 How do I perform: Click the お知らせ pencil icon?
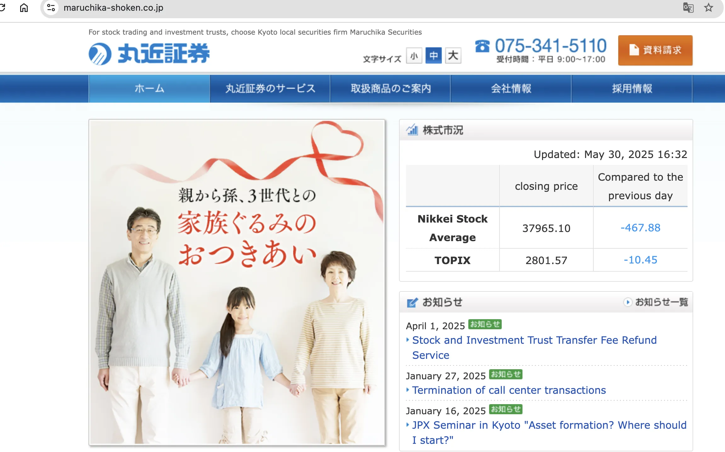[412, 302]
